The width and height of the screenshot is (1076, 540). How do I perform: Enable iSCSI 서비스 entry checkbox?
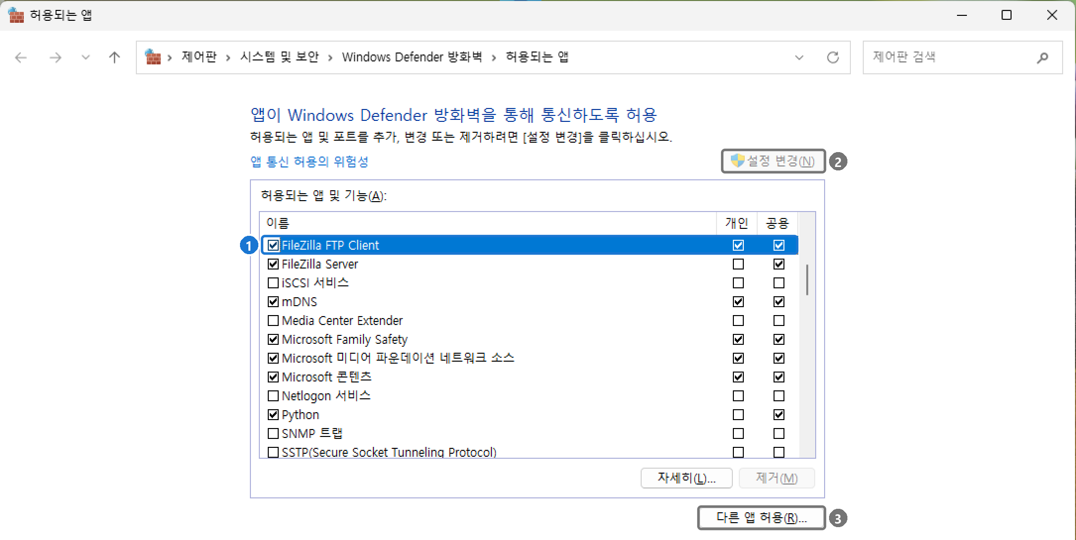[x=273, y=283]
